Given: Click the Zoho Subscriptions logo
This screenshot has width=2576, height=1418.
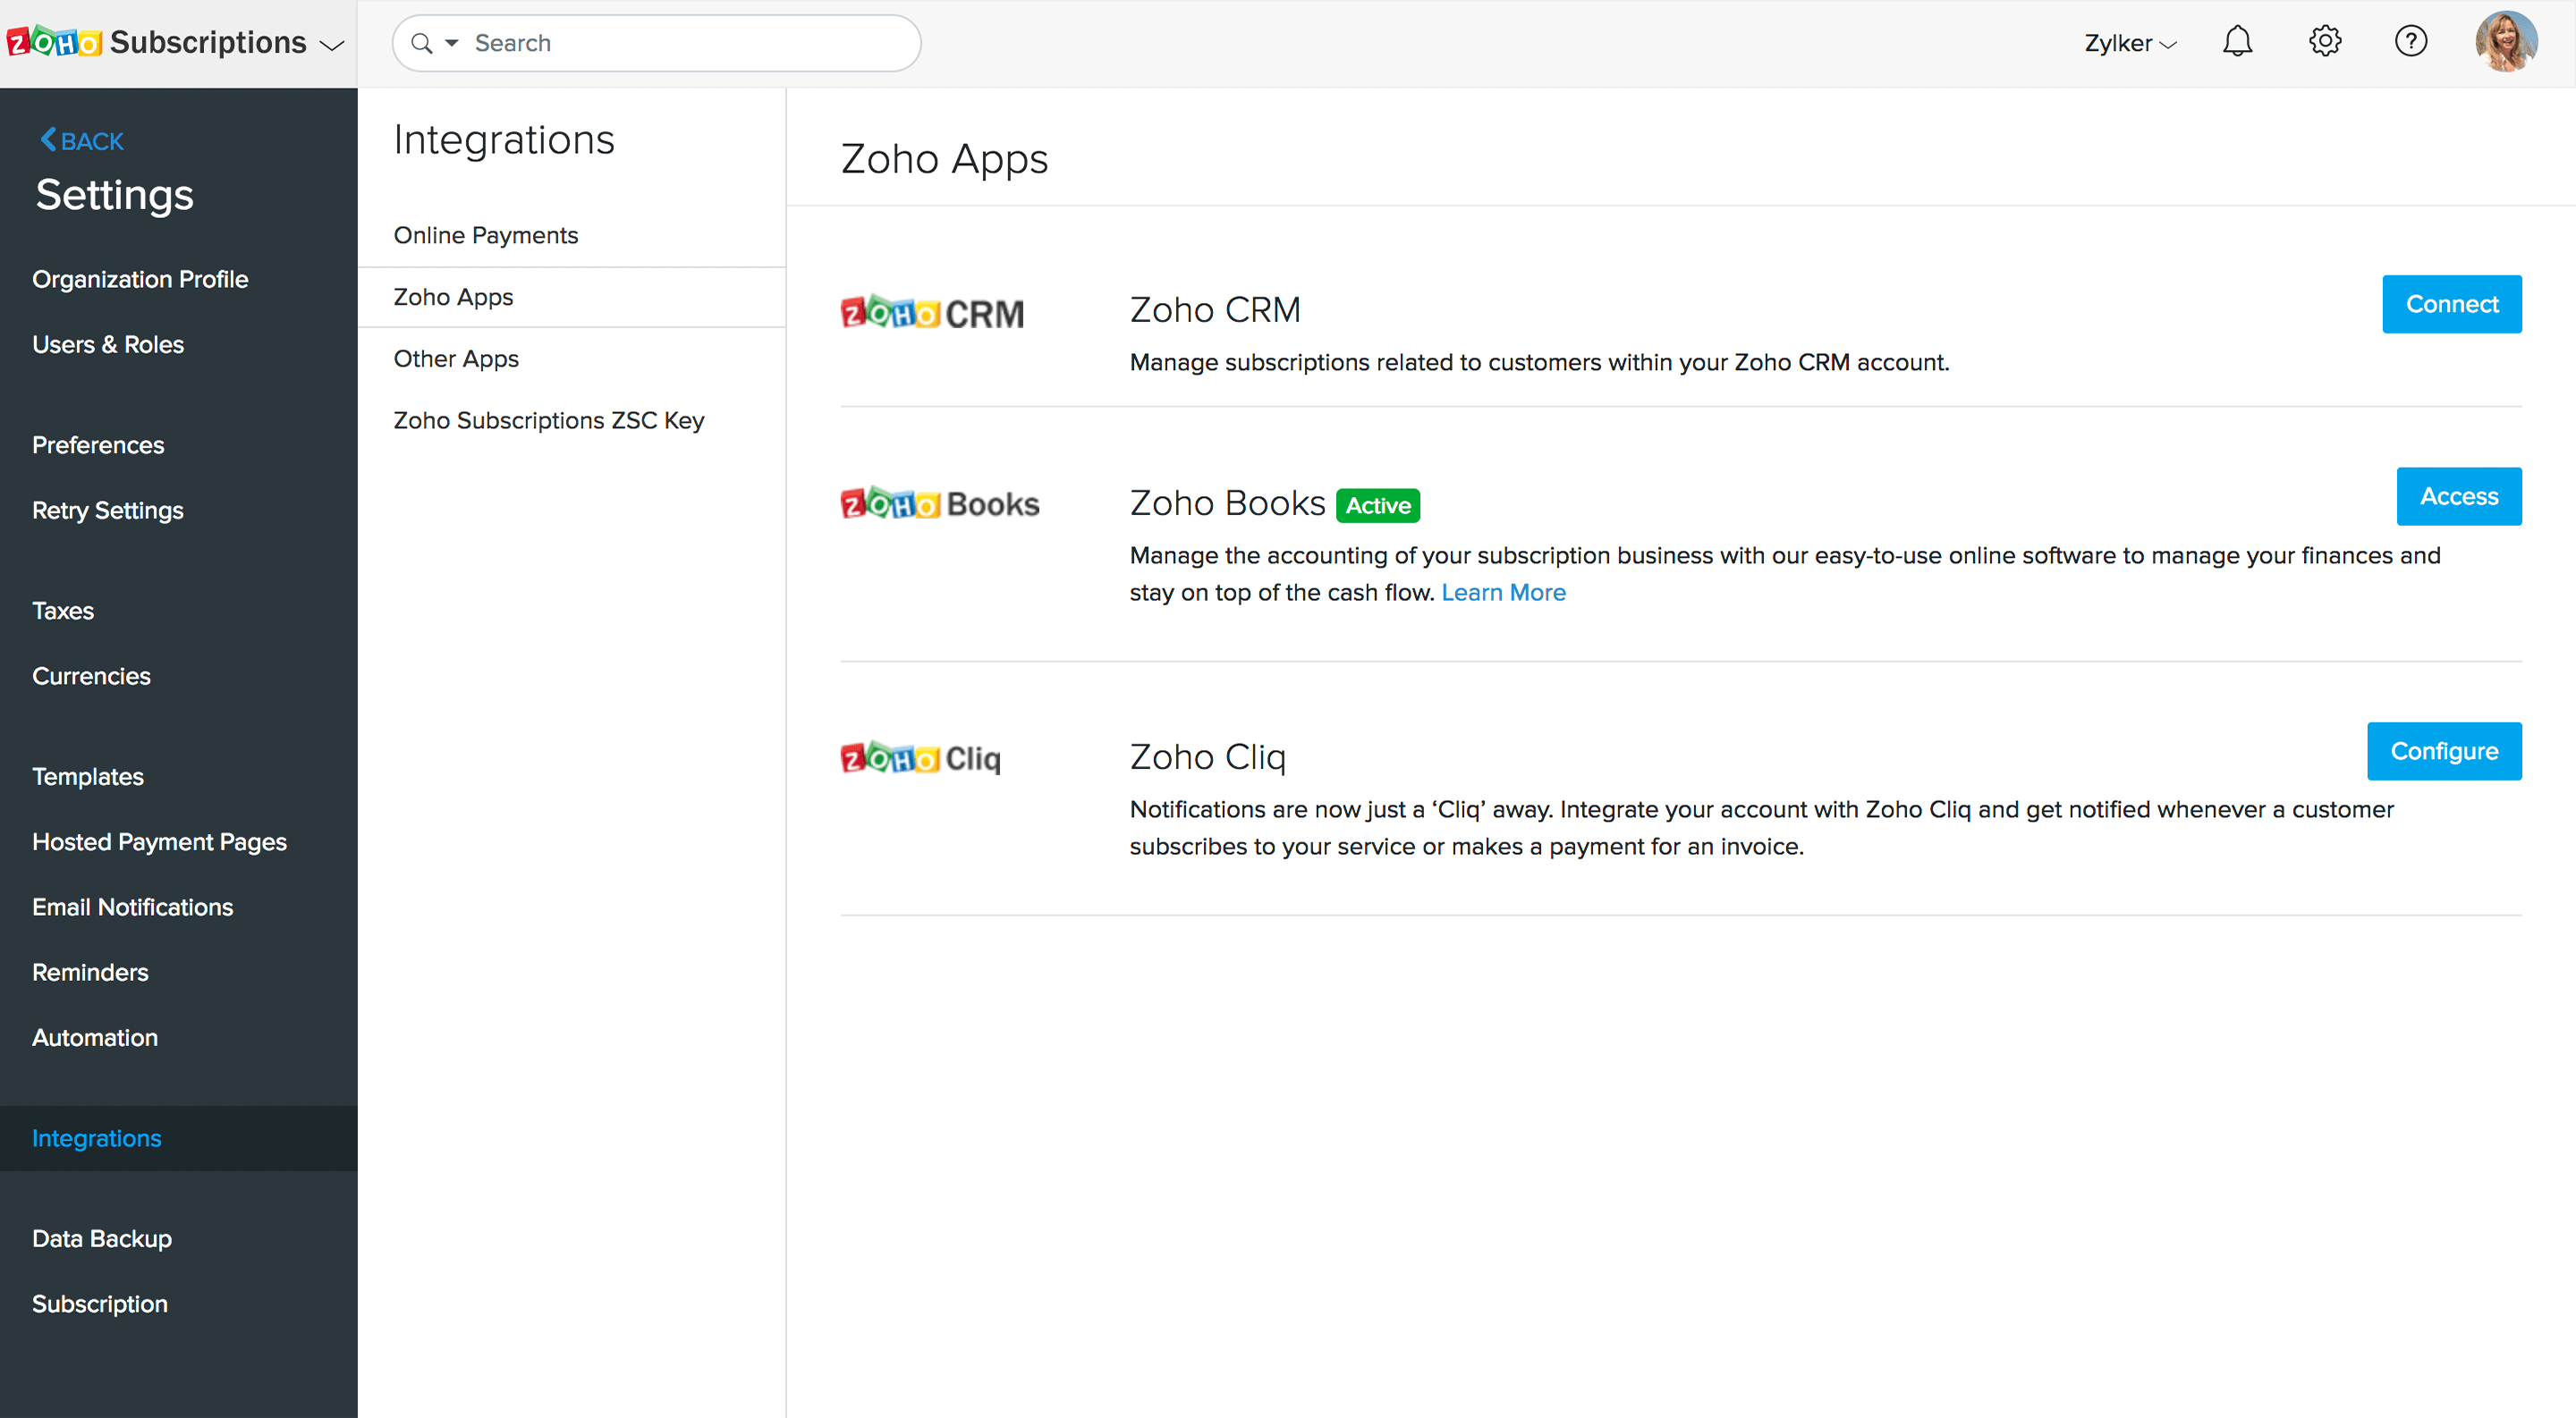Looking at the screenshot, I should 54,42.
